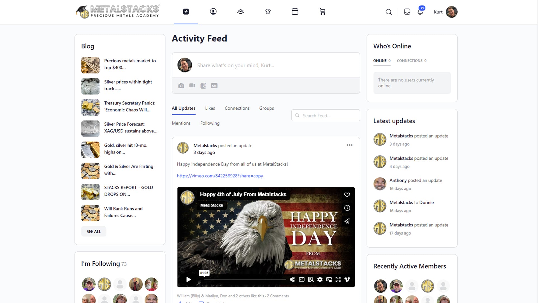Open blog post Treasury Secretary Panics

point(130,106)
